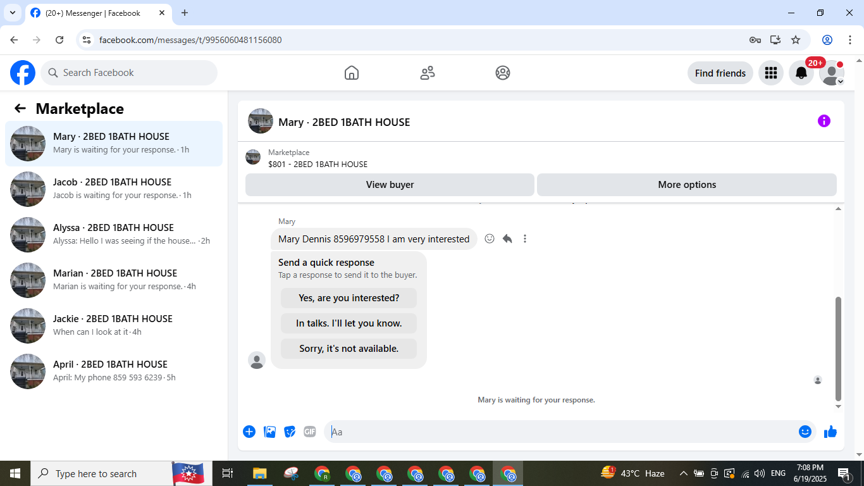Screen dimensions: 864x486
Task: Bookmark this page with the star
Action: [796, 40]
